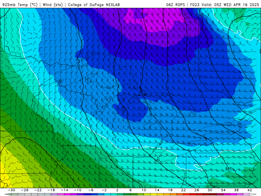Click the "925mb Temp (°C)" title text

coord(20,5)
